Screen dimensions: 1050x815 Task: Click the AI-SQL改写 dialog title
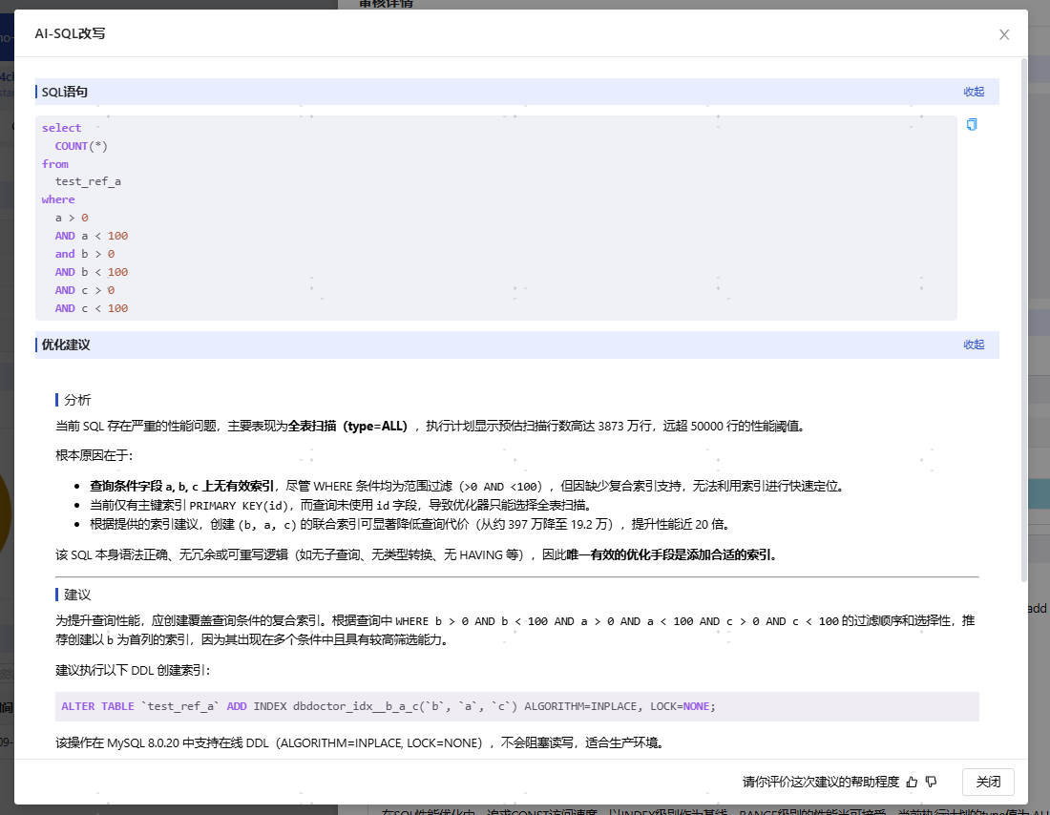(x=70, y=33)
